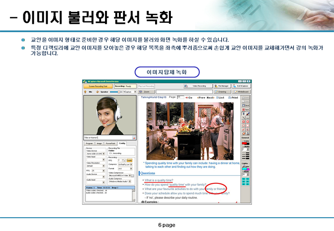Select the brush tool in drawing palette
The image size is (334, 231).
(248, 114)
